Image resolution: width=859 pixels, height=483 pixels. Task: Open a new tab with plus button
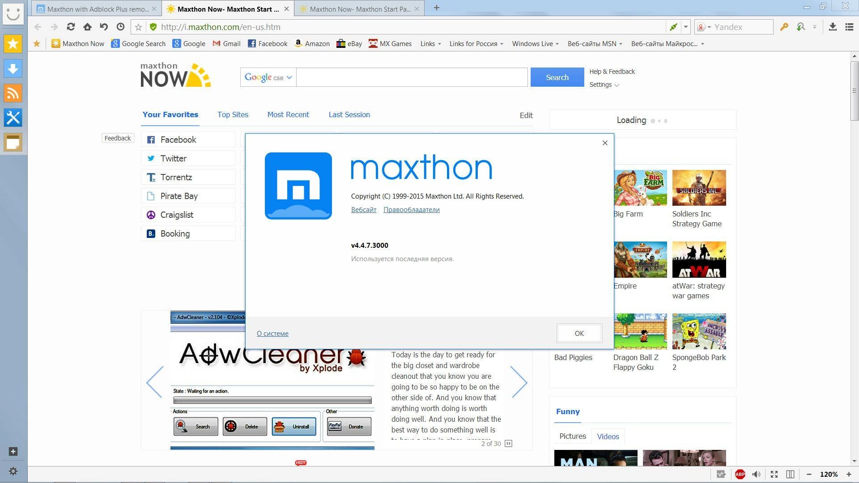pyautogui.click(x=436, y=8)
